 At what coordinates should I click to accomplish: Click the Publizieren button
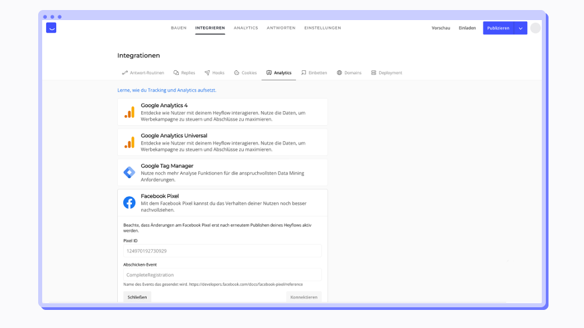tap(498, 28)
